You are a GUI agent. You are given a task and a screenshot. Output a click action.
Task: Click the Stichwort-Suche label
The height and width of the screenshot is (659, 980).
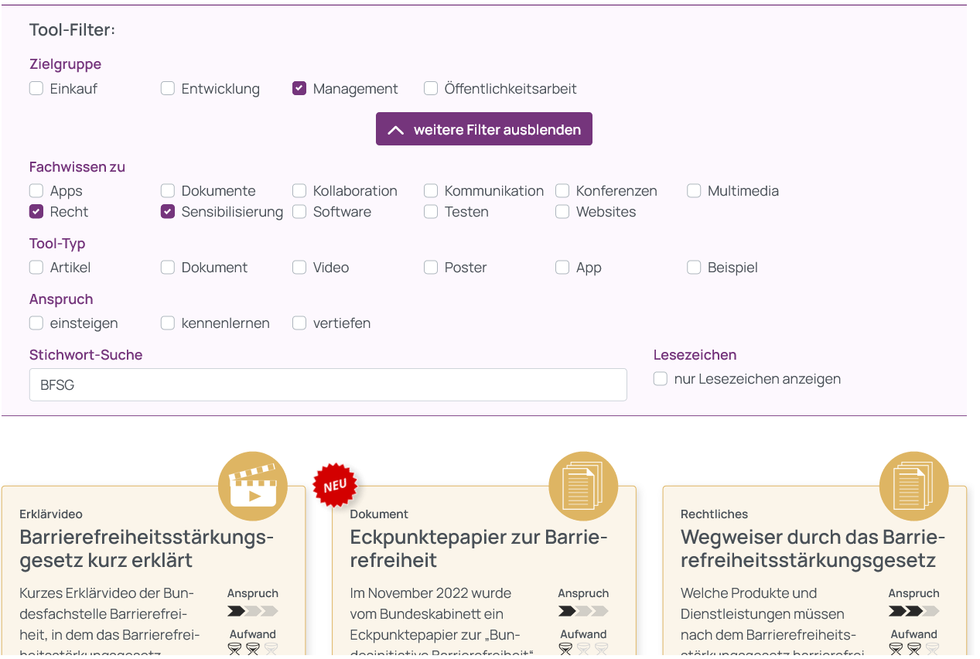pyautogui.click(x=86, y=355)
